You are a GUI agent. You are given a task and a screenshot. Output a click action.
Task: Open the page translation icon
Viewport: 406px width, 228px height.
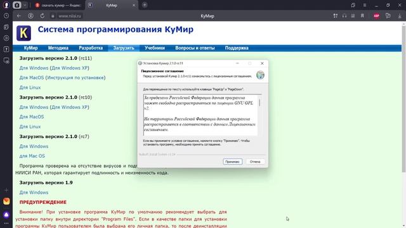coord(388,16)
